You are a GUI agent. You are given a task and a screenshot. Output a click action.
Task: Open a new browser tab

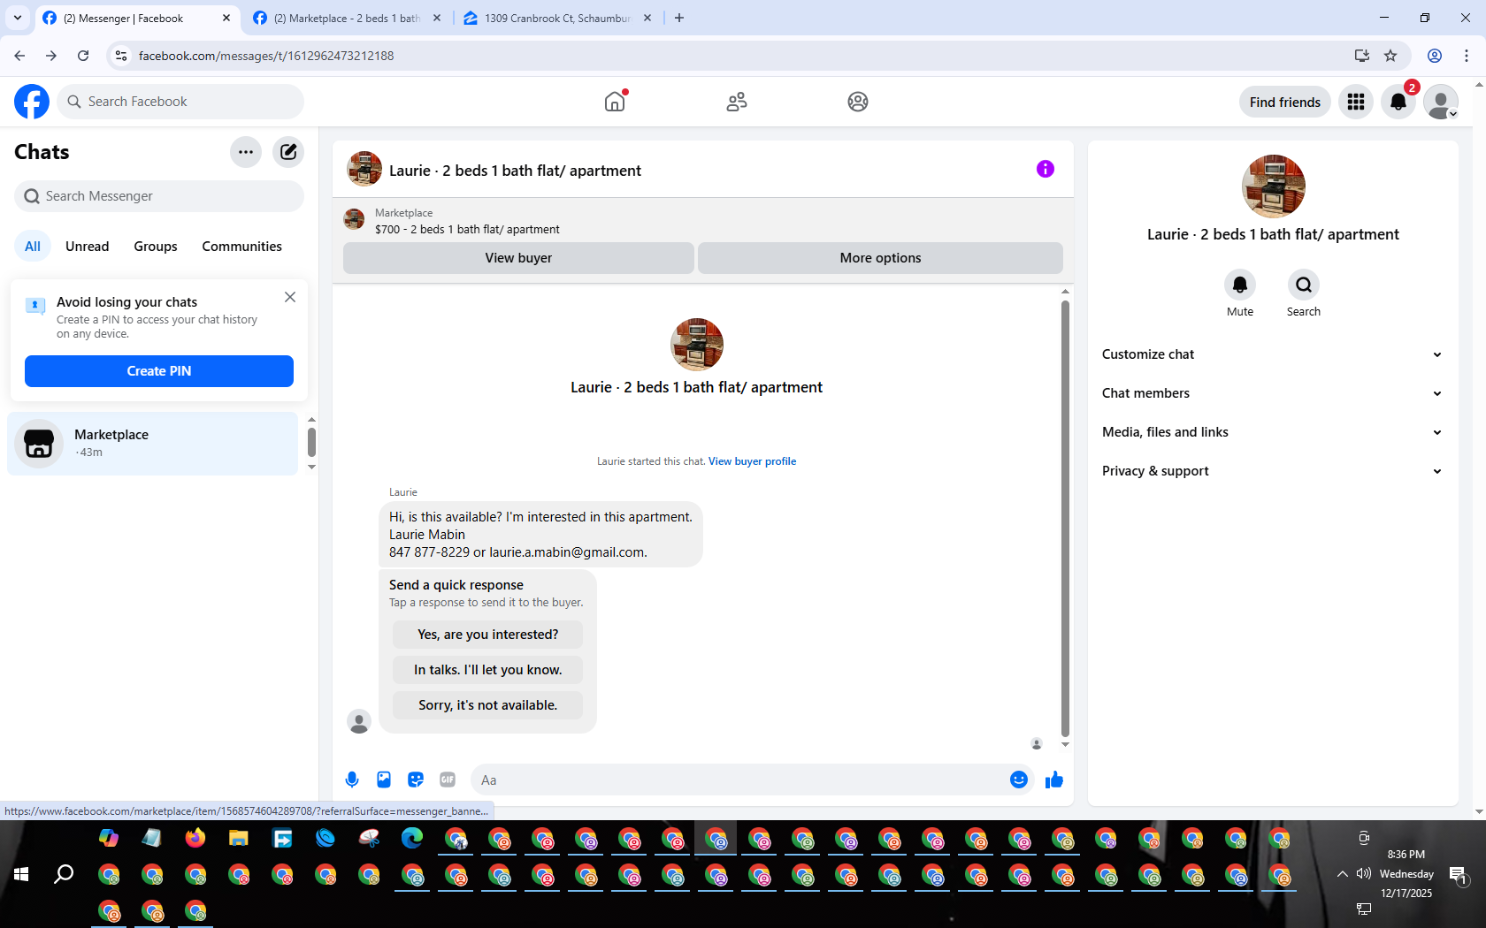(679, 18)
